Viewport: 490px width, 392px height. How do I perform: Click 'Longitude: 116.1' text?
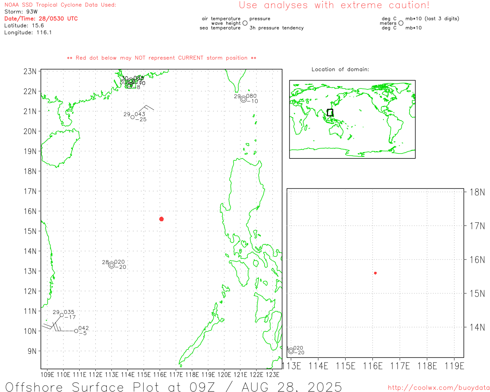(28, 33)
